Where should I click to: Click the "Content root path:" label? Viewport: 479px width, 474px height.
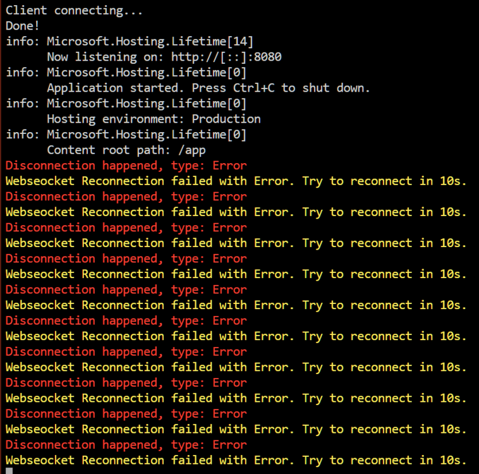click(109, 150)
